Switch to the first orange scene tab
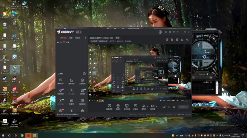Viewport: 247px width, 138px height. point(63,38)
